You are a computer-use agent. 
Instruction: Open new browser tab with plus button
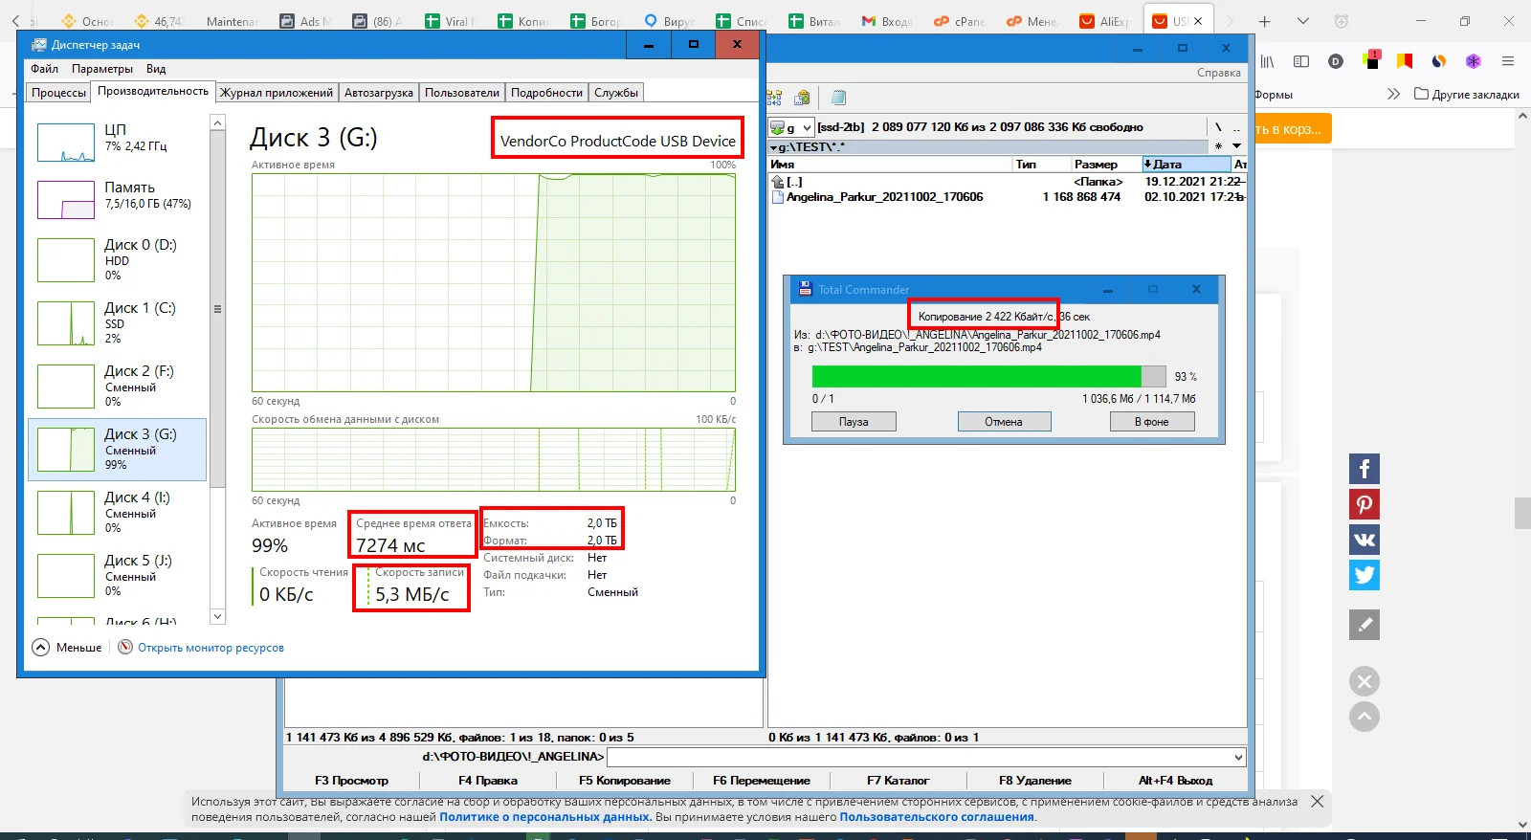[1265, 21]
